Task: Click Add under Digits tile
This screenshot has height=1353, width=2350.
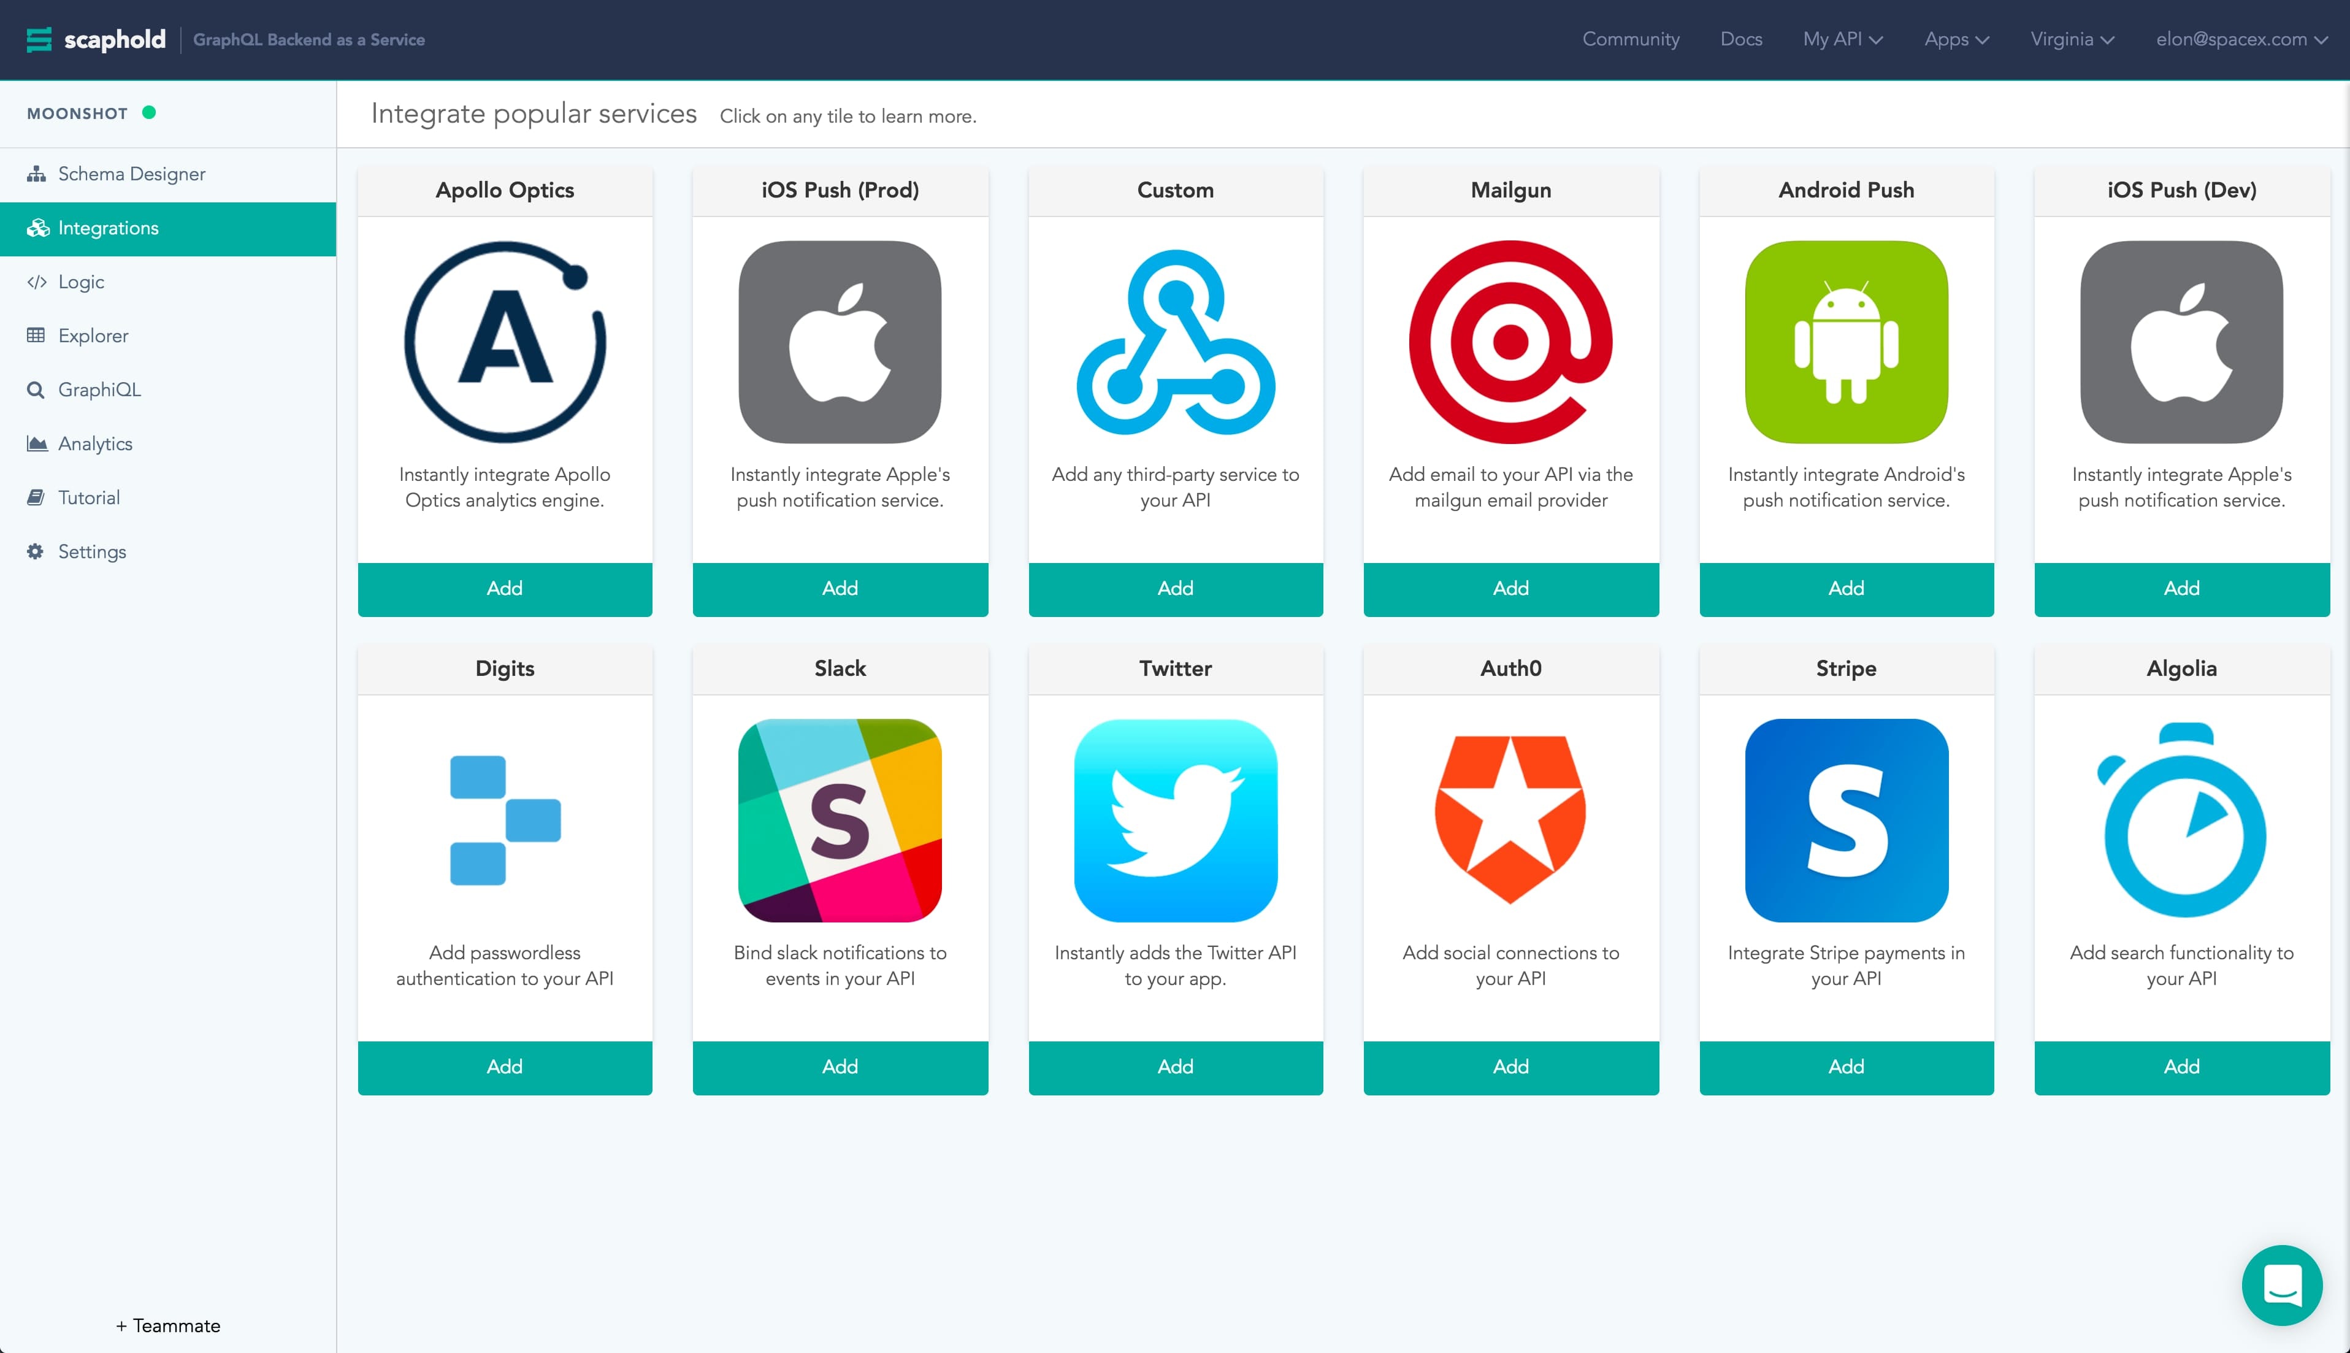Action: point(504,1067)
